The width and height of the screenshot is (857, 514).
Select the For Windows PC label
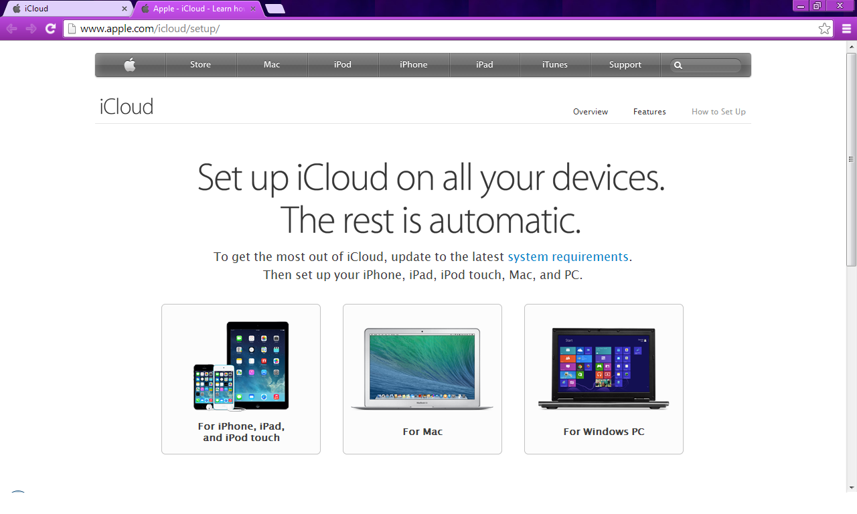pos(604,432)
